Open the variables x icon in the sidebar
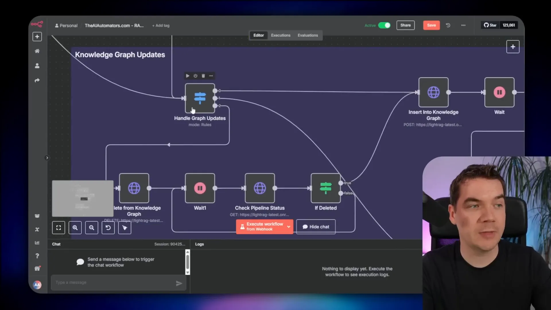This screenshot has width=551, height=310. click(37, 229)
